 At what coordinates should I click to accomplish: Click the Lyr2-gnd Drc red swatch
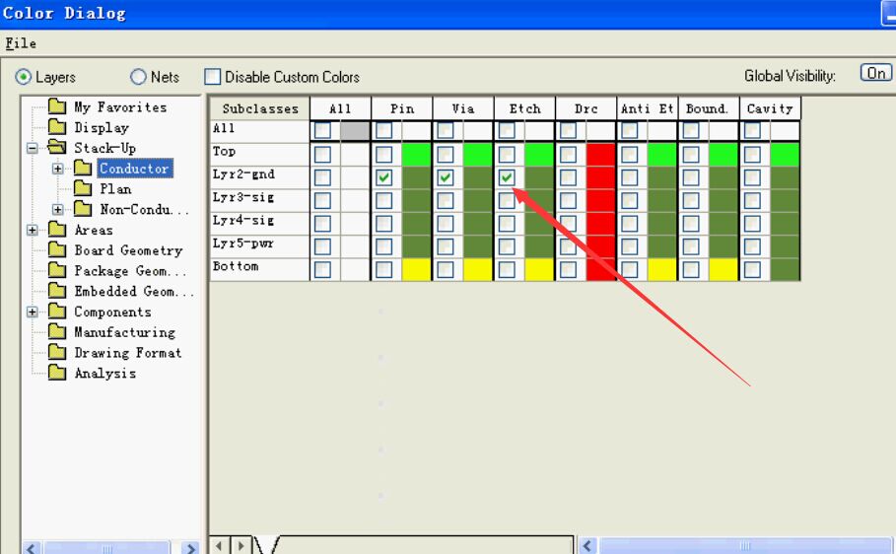[x=600, y=177]
